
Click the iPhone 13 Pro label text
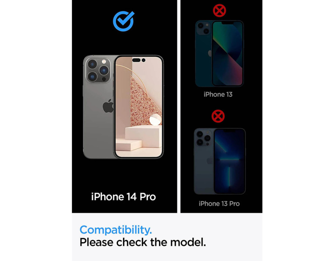tap(219, 204)
